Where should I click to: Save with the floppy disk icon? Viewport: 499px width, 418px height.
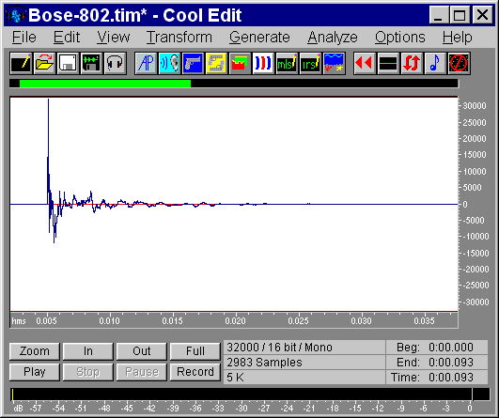coord(68,63)
